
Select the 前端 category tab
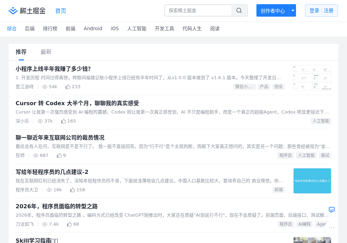70,28
